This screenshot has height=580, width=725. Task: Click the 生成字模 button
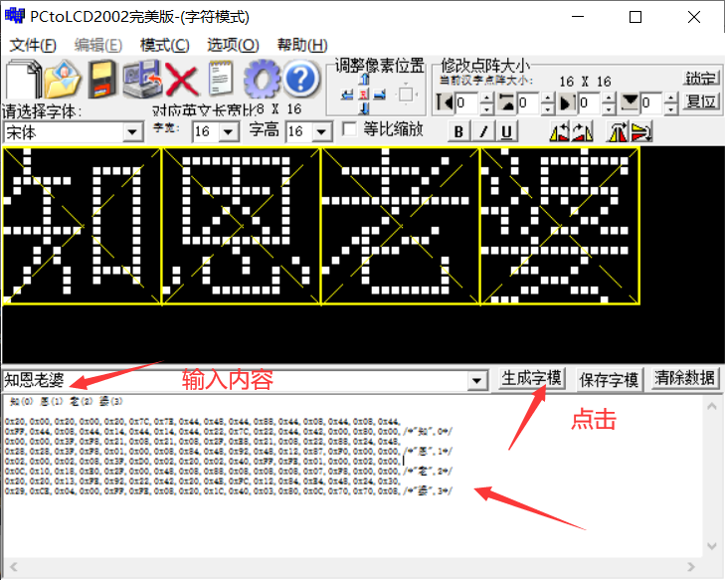(x=531, y=379)
